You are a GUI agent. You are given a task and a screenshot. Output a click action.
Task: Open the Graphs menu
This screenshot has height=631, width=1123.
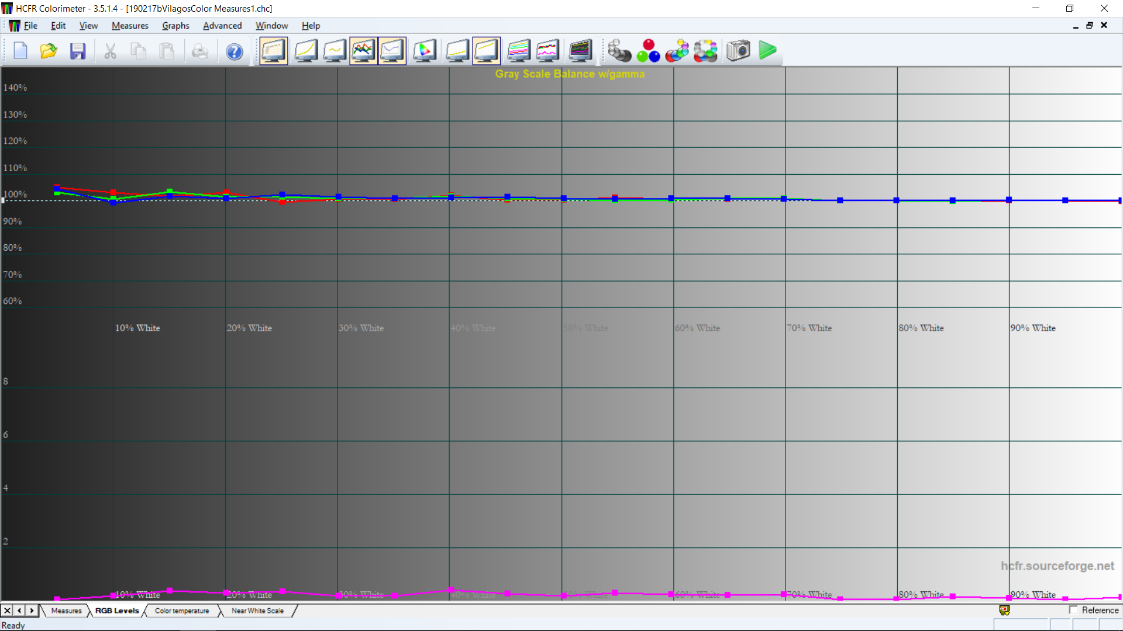[x=175, y=26]
